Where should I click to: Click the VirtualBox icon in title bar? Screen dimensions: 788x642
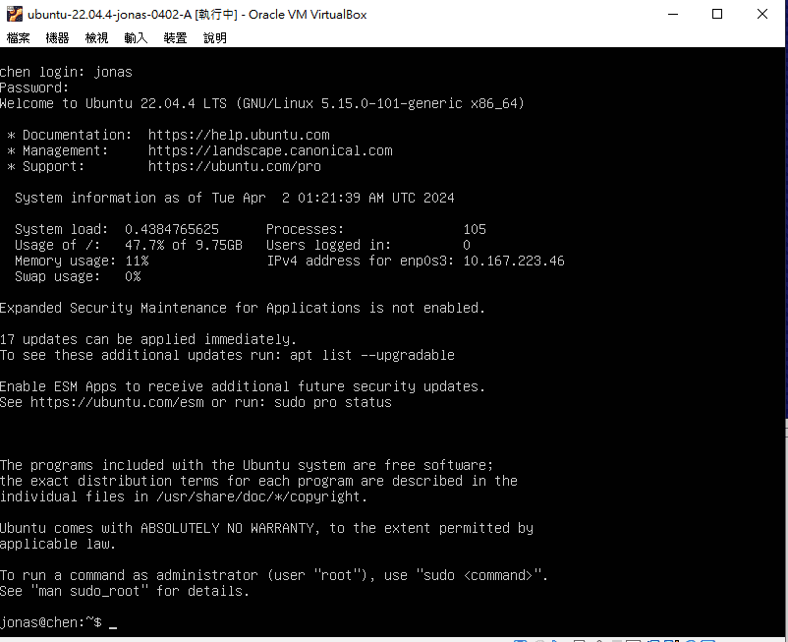pos(14,14)
